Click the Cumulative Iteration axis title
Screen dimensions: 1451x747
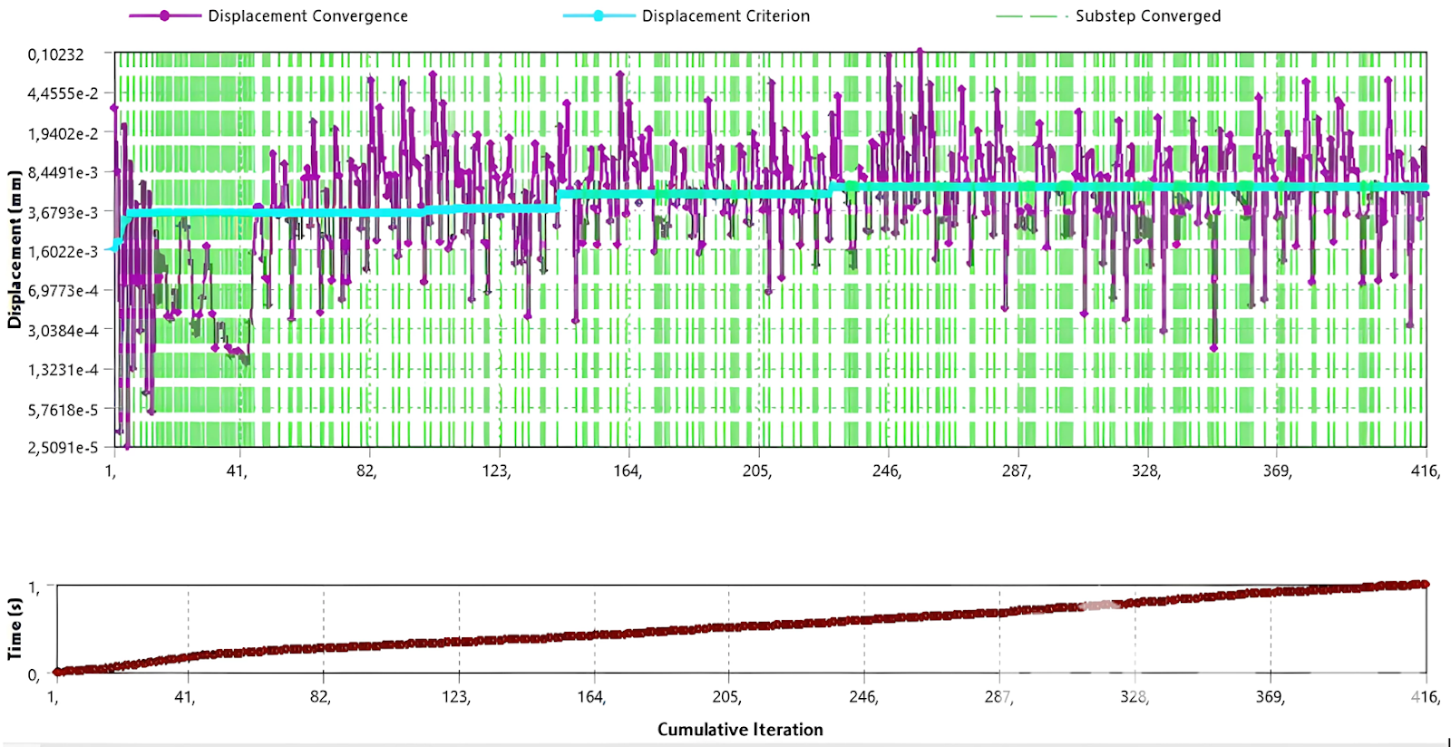click(x=740, y=730)
